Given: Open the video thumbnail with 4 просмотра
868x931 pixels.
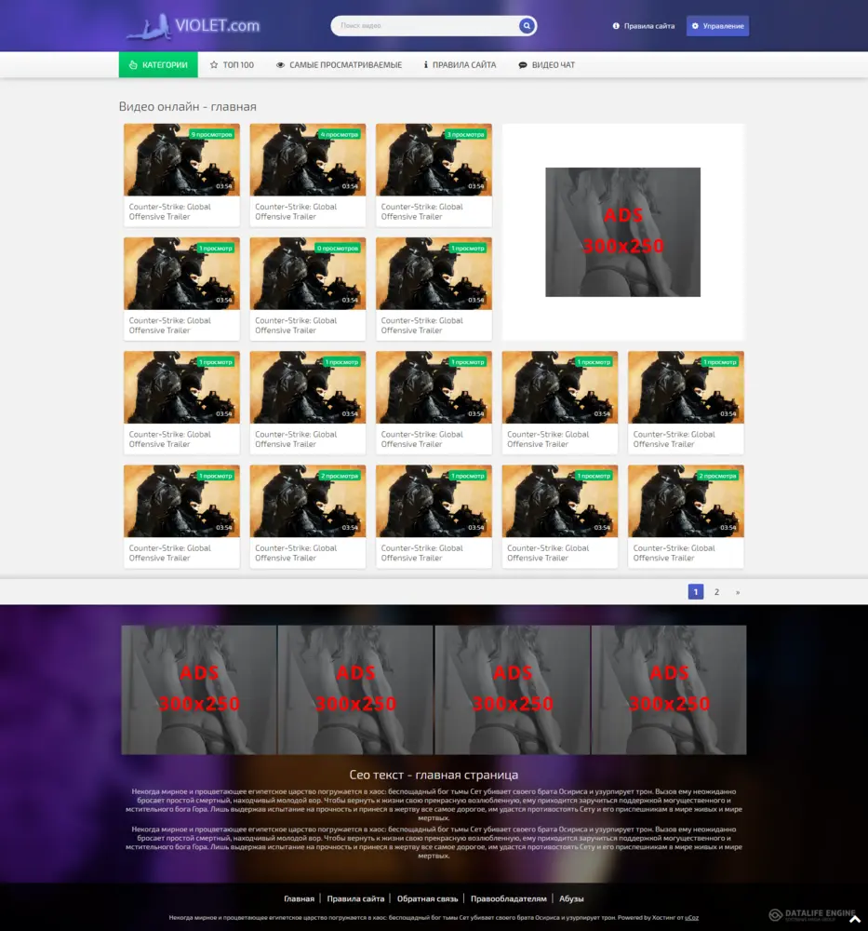Looking at the screenshot, I should [308, 160].
